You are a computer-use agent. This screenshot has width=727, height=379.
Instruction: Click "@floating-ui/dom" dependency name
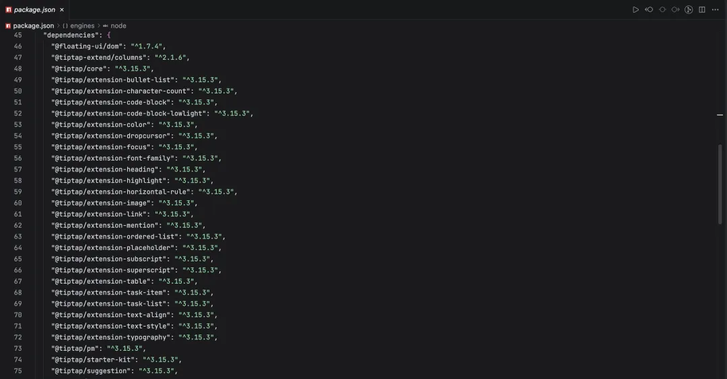(87, 46)
